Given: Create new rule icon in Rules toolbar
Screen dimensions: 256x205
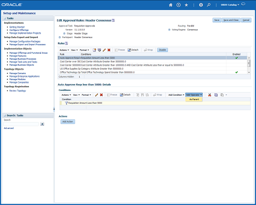Looking at the screenshot, I should coord(94,50).
